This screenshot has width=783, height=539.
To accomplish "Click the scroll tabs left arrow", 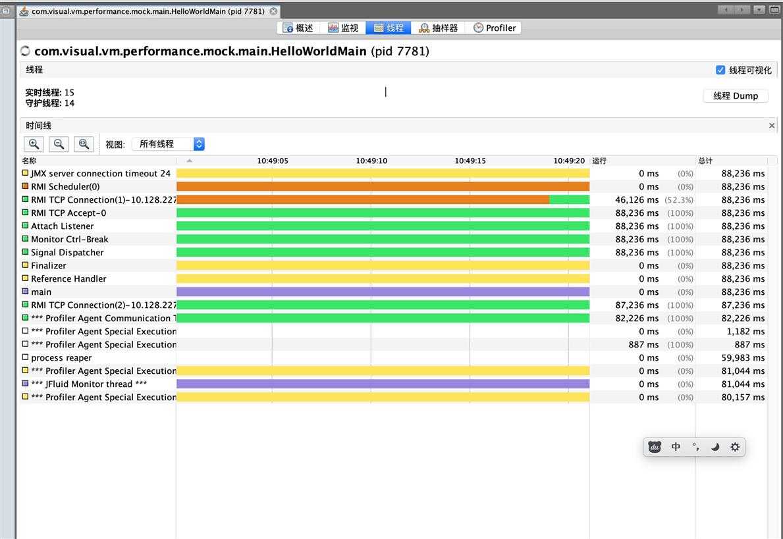I will 725,10.
